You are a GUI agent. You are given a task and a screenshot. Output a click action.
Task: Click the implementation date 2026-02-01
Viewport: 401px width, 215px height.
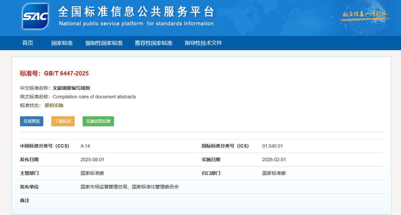[274, 160]
